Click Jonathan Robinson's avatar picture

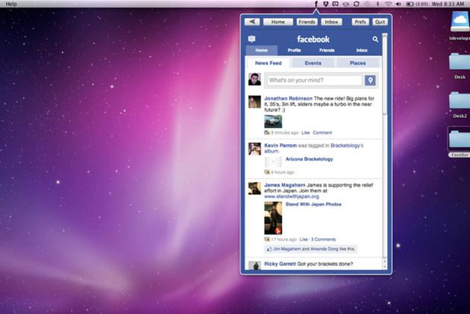254,102
